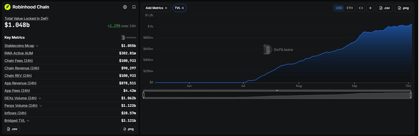Click the Robinhood Chain title text

31,7
